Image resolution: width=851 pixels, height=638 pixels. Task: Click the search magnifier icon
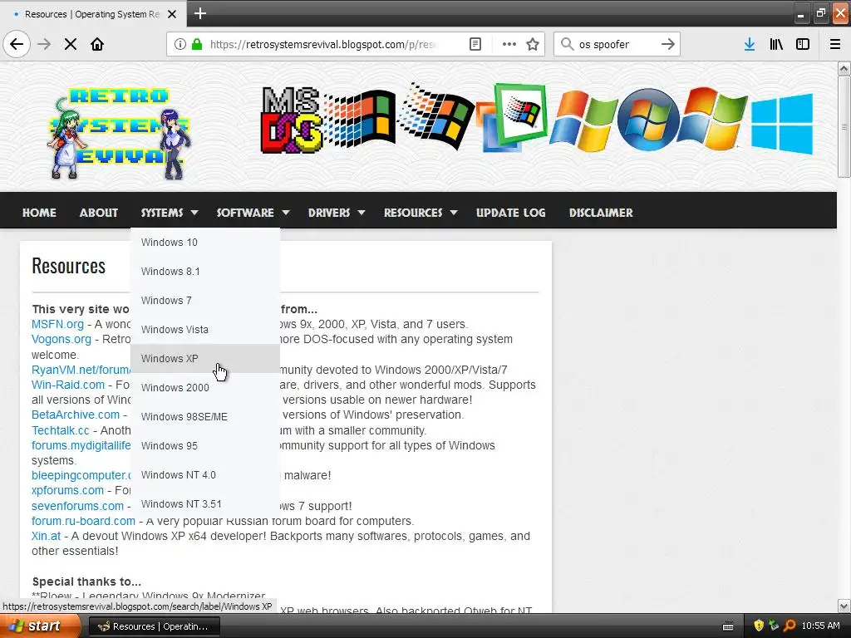click(x=567, y=44)
